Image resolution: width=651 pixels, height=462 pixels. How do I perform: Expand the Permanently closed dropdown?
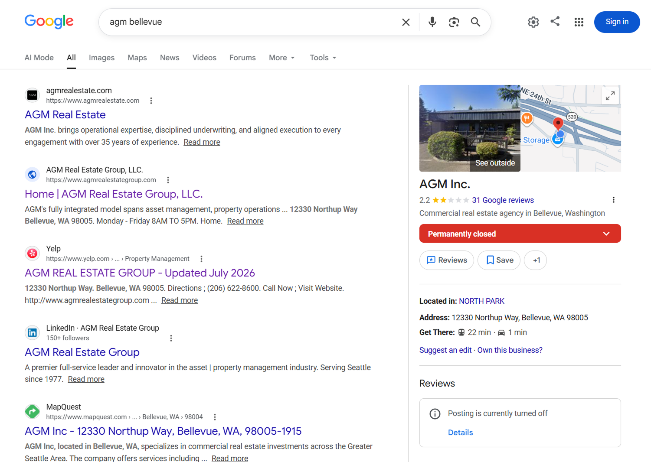[520, 234]
